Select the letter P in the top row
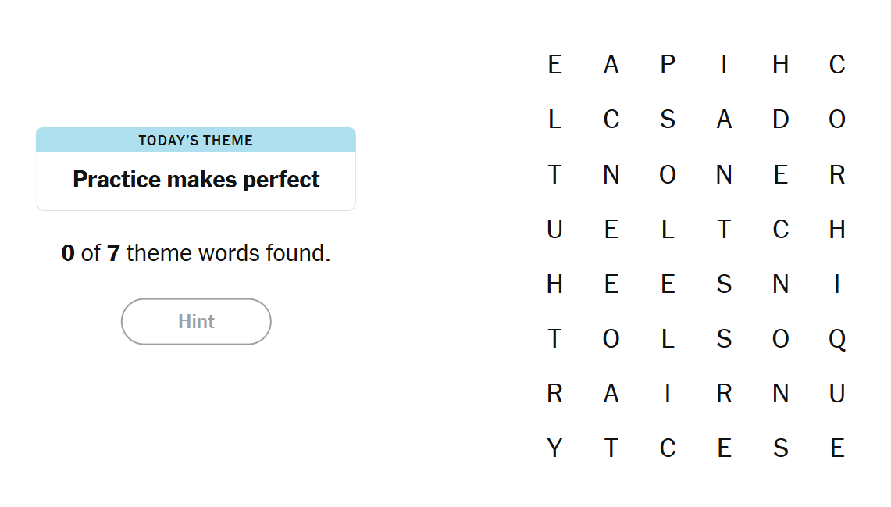 (668, 64)
